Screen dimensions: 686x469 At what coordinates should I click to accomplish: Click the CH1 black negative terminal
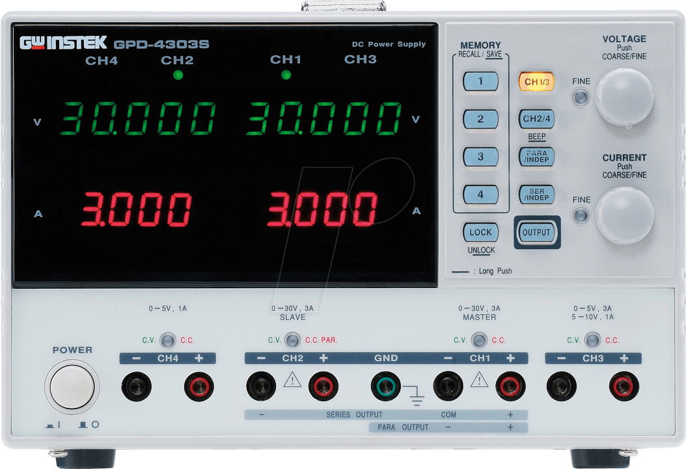tap(448, 387)
